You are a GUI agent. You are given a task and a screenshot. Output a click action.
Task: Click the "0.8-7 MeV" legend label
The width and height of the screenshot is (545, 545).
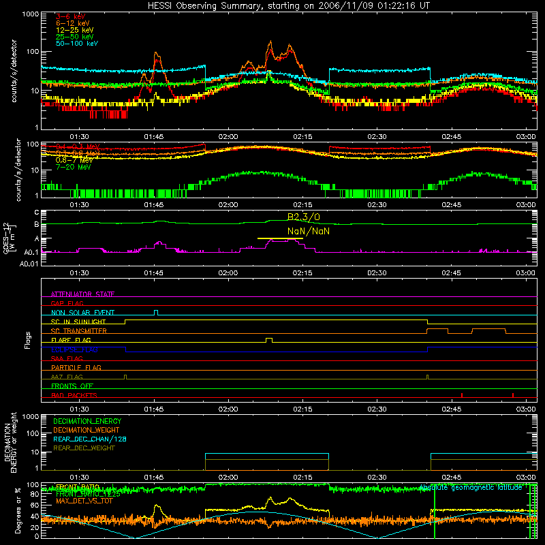click(74, 160)
